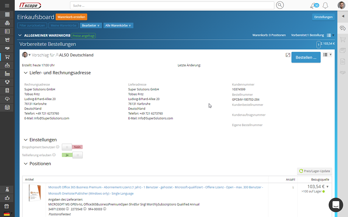Click the thumbs-up feedback icon in sidebar
Image resolution: width=348 pixels, height=217 pixels.
click(x=7, y=198)
